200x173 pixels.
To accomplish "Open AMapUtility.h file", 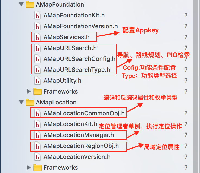I will point(62,81).
